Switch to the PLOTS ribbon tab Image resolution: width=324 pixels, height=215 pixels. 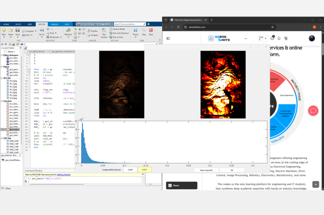tap(18, 24)
